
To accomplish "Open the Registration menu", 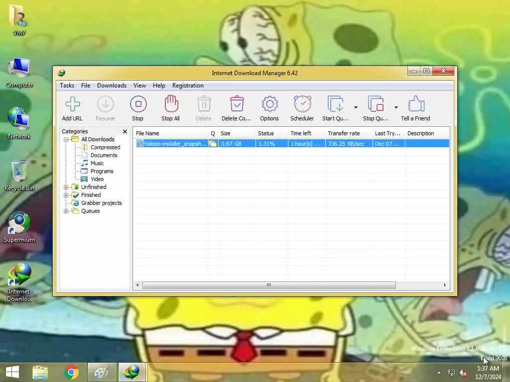I will (188, 86).
